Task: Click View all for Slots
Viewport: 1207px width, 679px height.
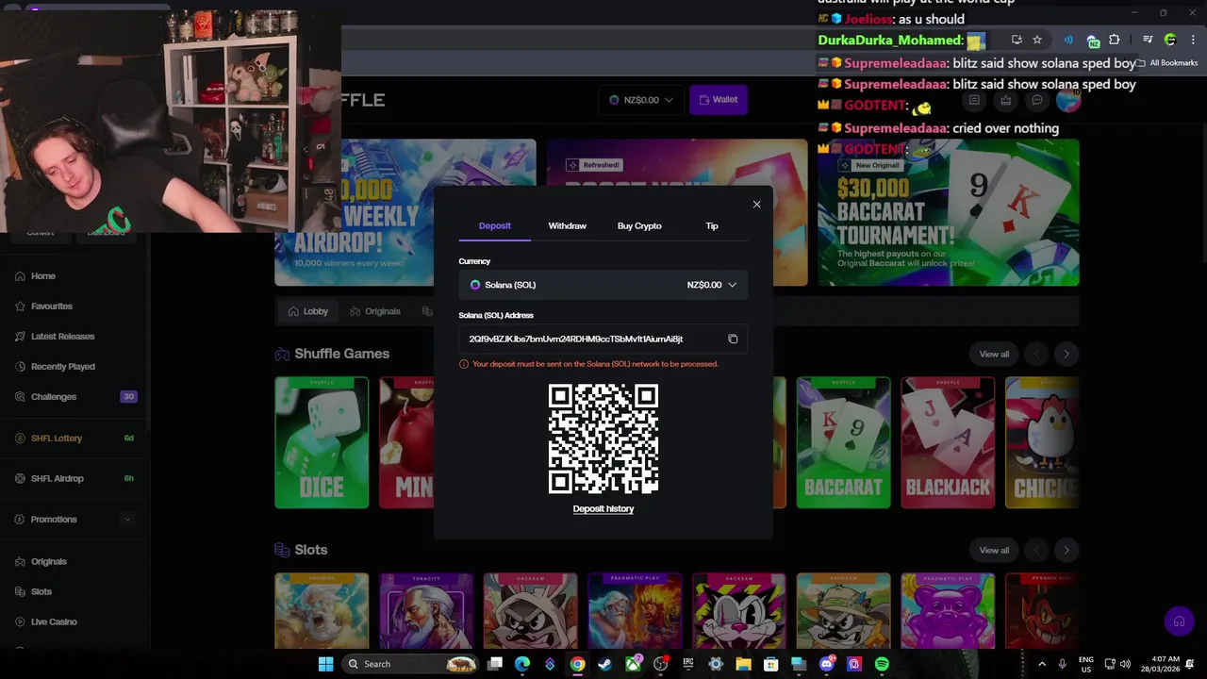Action: [x=994, y=551]
